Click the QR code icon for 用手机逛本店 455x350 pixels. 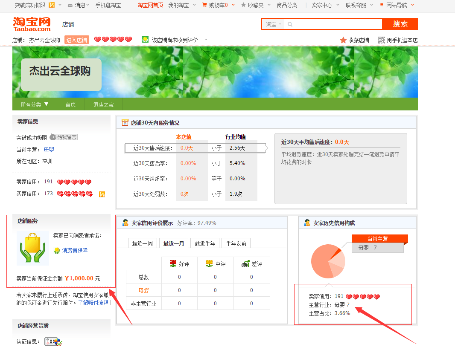point(382,40)
